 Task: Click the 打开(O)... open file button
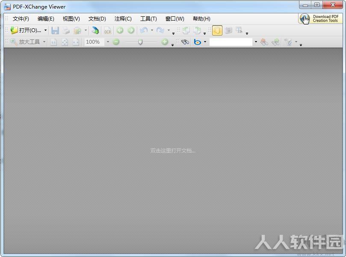(26, 30)
